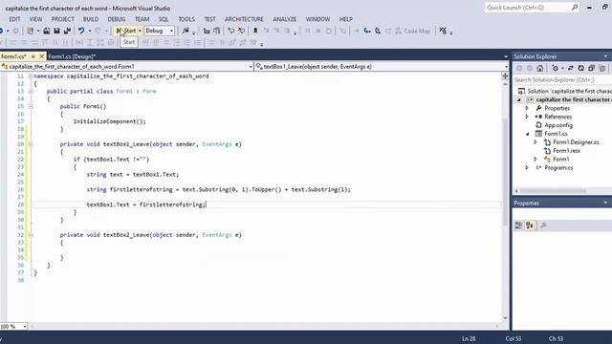Expand the References node
The image size is (612, 344).
527,117
